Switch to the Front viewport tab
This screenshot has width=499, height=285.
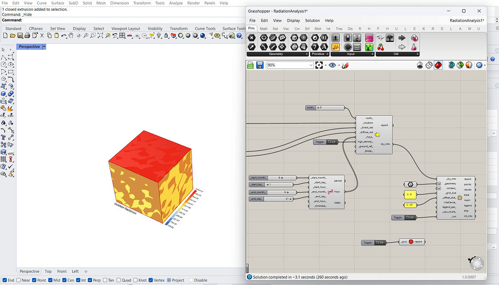click(61, 271)
